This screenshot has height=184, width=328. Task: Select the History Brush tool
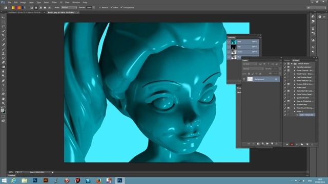click(x=3, y=58)
